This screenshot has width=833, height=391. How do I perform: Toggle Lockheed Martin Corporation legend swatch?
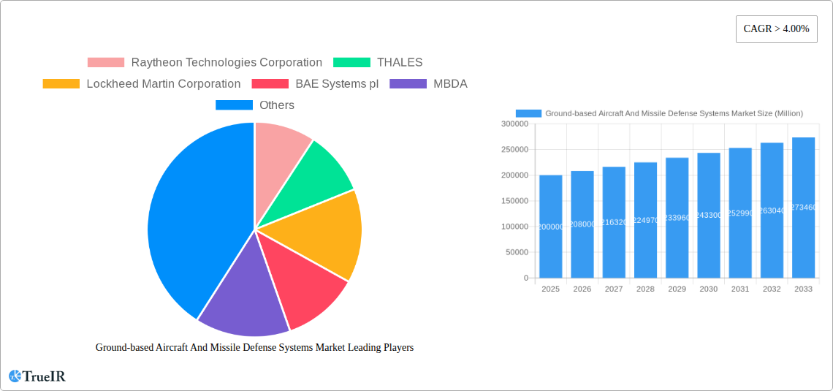pyautogui.click(x=61, y=83)
